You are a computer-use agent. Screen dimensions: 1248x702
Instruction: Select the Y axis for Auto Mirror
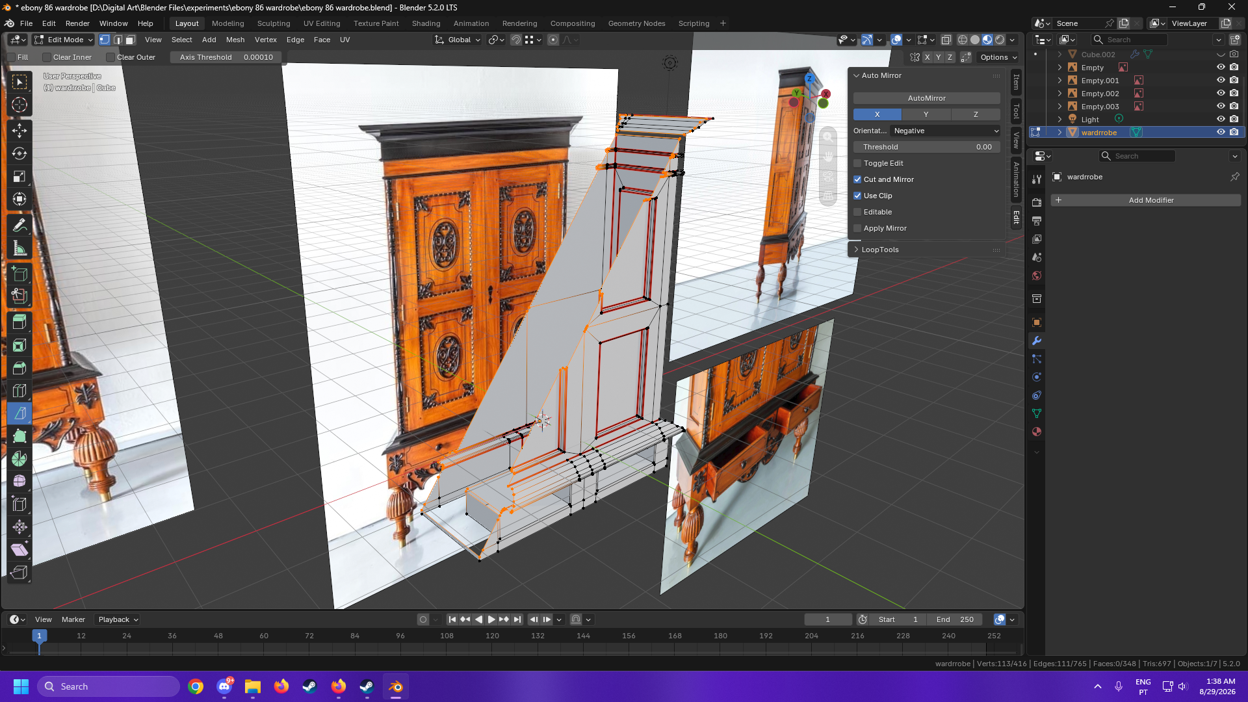pyautogui.click(x=926, y=114)
